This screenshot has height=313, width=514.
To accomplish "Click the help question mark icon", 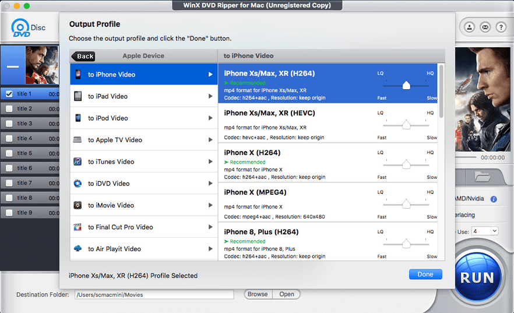I will [x=501, y=27].
